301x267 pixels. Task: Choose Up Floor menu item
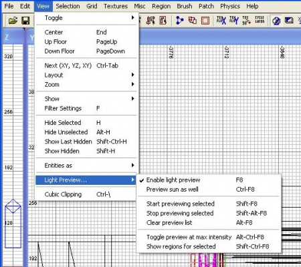click(86, 41)
